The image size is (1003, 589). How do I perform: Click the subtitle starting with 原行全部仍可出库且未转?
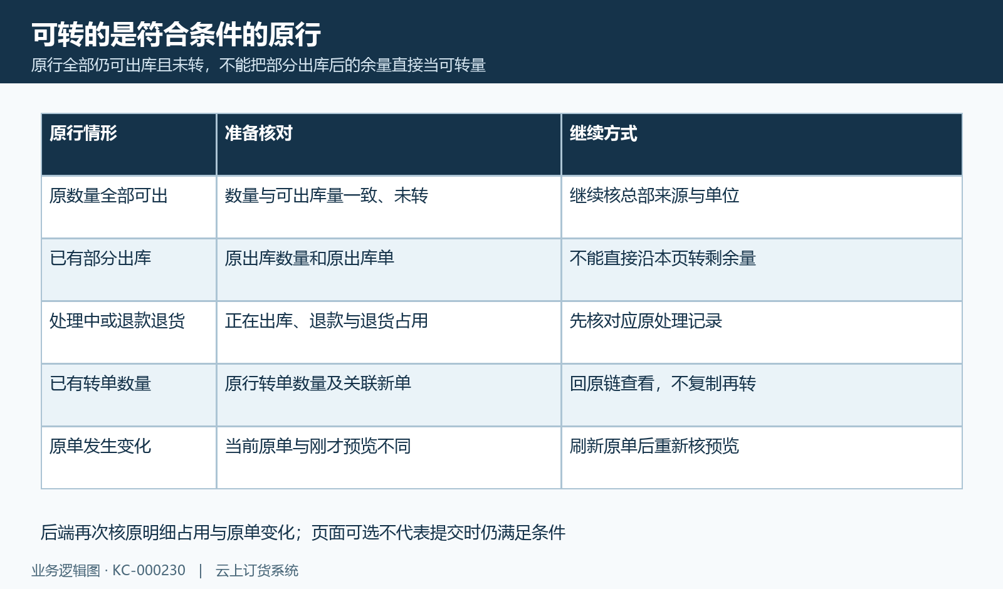click(x=259, y=65)
